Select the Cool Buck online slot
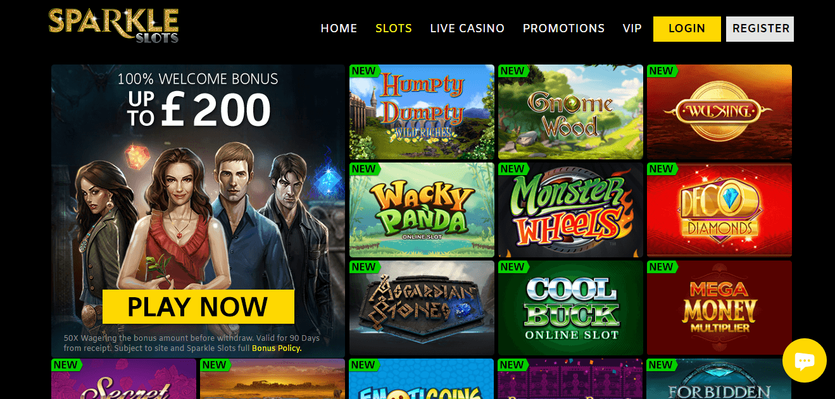Screen dimensions: 835x399 [570, 308]
